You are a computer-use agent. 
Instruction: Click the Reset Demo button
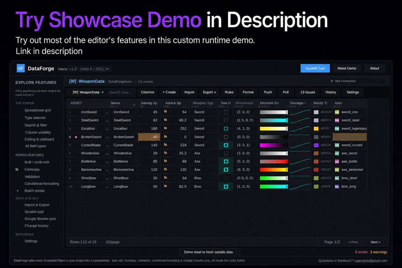(347, 68)
